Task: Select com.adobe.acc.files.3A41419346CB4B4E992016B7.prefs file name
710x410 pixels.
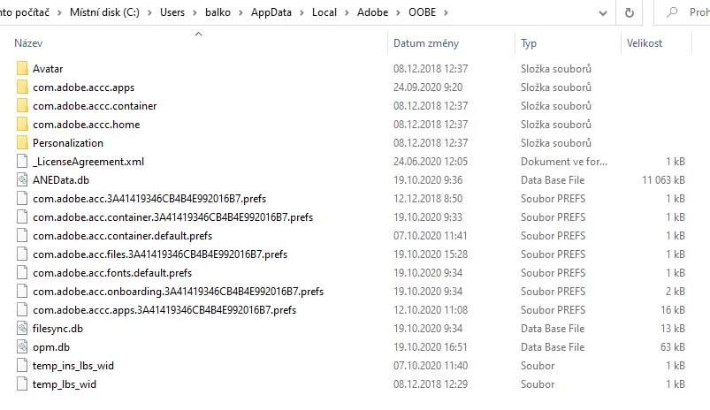Action: (x=160, y=254)
